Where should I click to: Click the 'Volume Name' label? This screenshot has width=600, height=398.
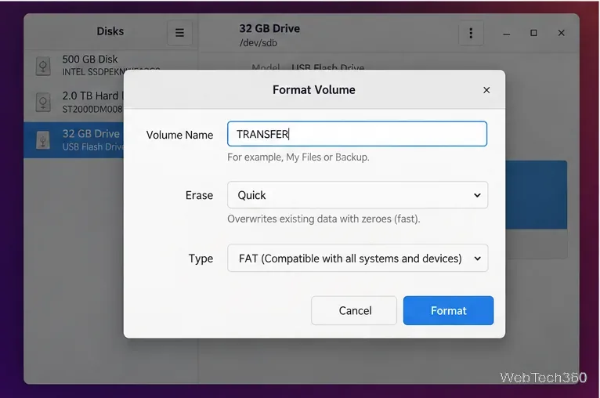tap(179, 135)
